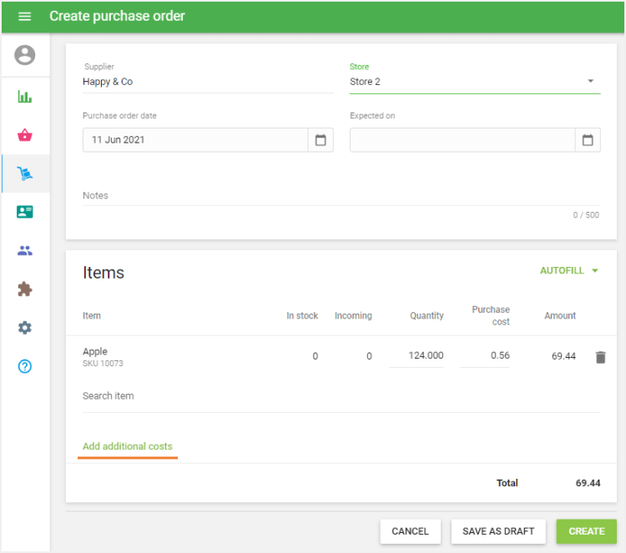Click the Apple item name
This screenshot has width=626, height=553.
coord(95,351)
